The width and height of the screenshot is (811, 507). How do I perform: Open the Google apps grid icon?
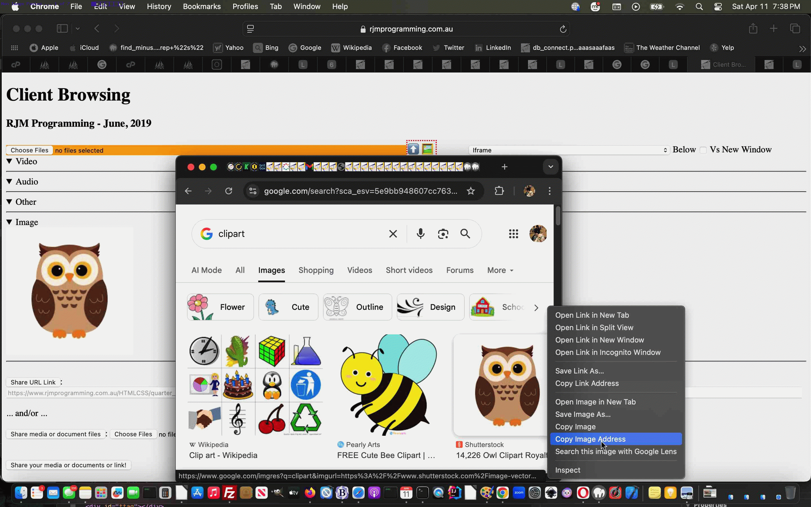pos(513,234)
